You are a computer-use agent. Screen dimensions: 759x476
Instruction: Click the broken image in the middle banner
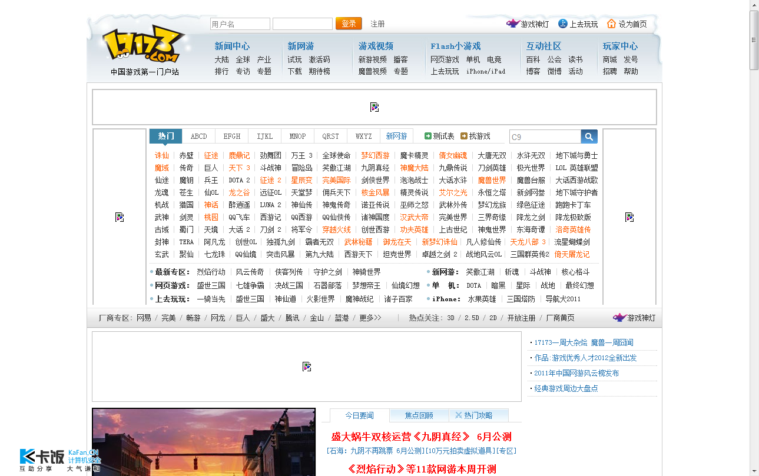(x=307, y=367)
